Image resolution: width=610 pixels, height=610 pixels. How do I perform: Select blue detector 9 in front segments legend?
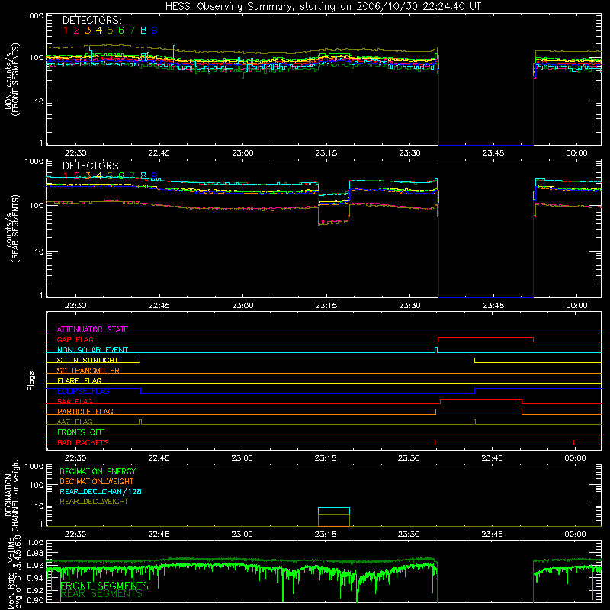[155, 30]
